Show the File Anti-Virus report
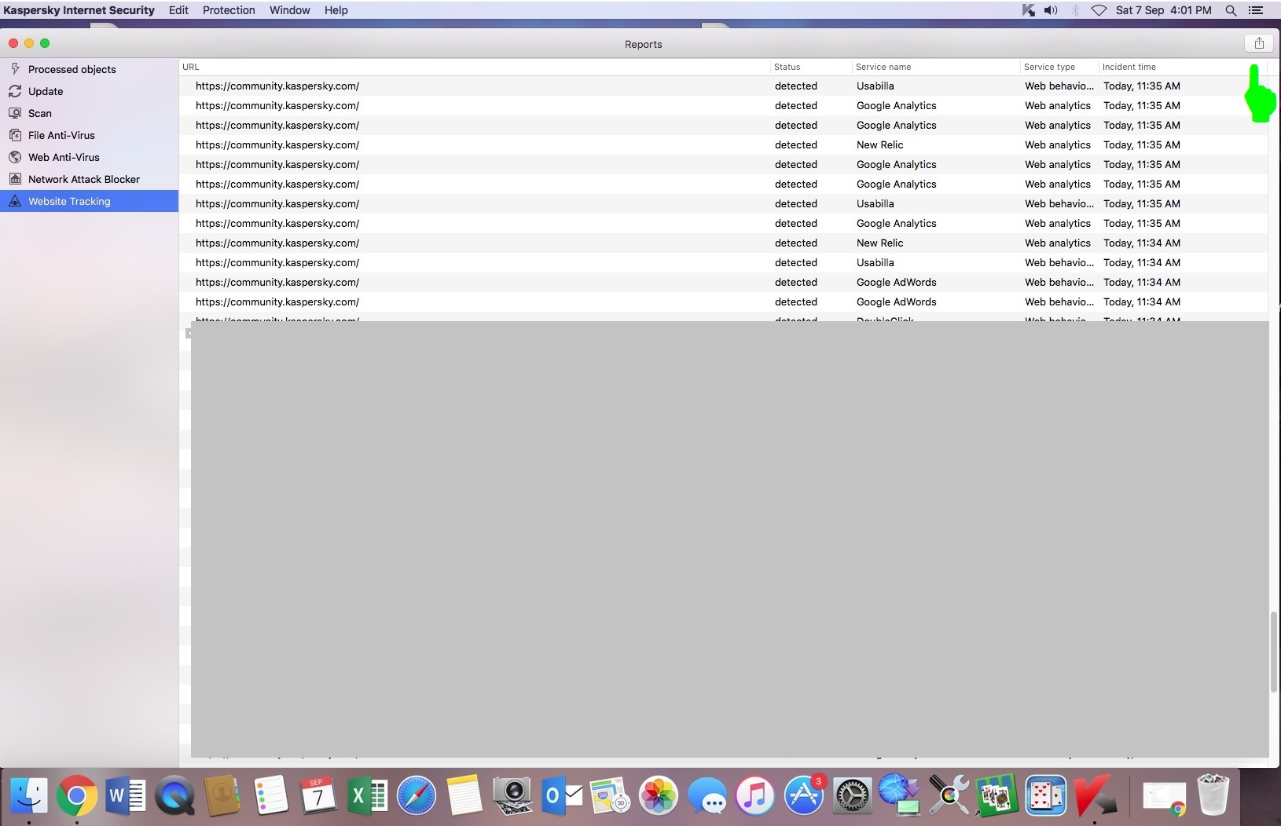This screenshot has height=826, width=1281. (x=89, y=135)
